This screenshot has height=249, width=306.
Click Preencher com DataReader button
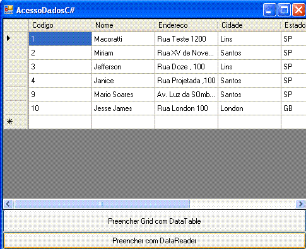(155, 240)
